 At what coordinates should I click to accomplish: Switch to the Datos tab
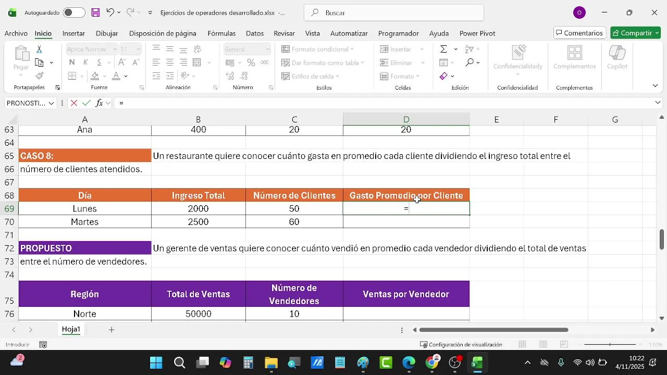[x=255, y=33]
